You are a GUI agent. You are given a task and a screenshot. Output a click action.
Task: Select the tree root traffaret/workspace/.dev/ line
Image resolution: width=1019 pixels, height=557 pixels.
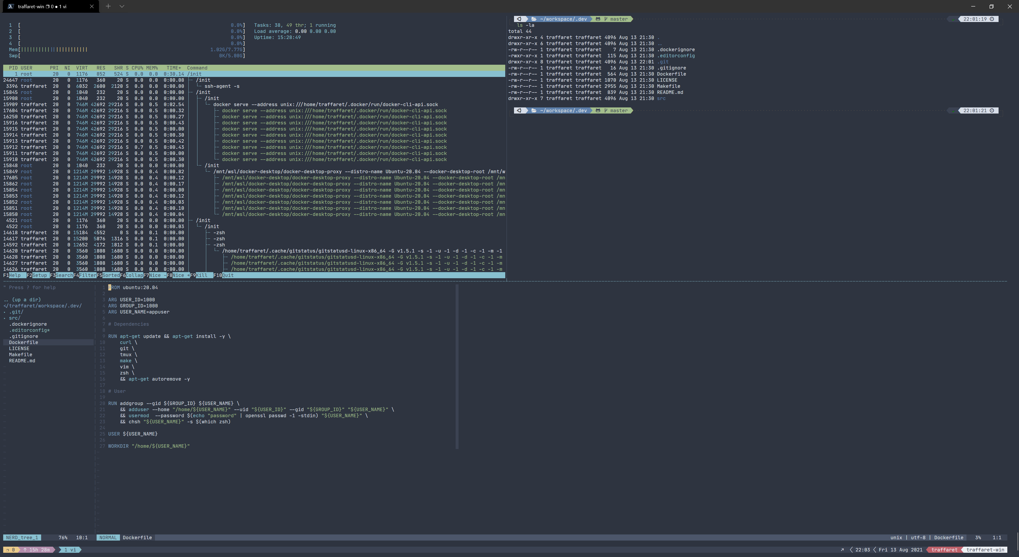pyautogui.click(x=43, y=306)
